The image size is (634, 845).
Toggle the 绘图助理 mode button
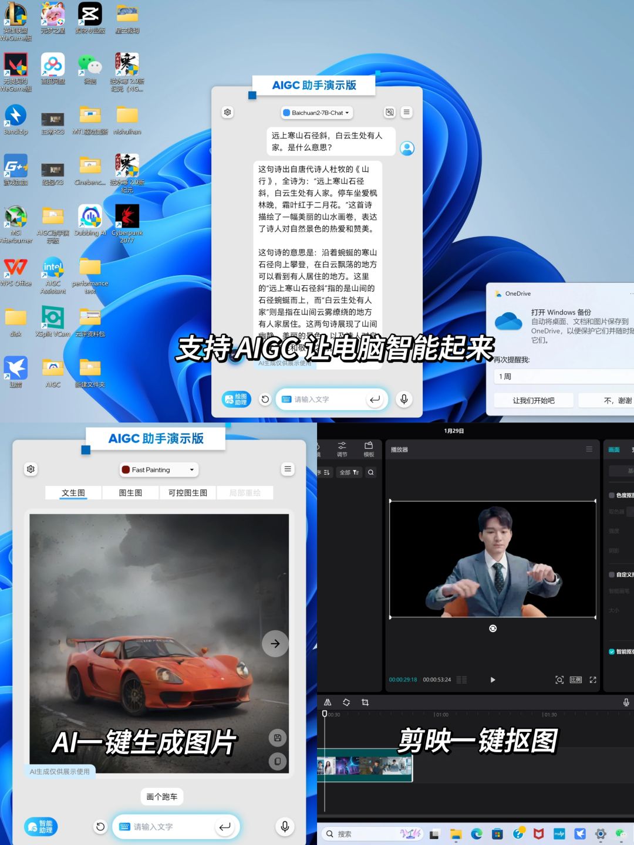pos(237,399)
